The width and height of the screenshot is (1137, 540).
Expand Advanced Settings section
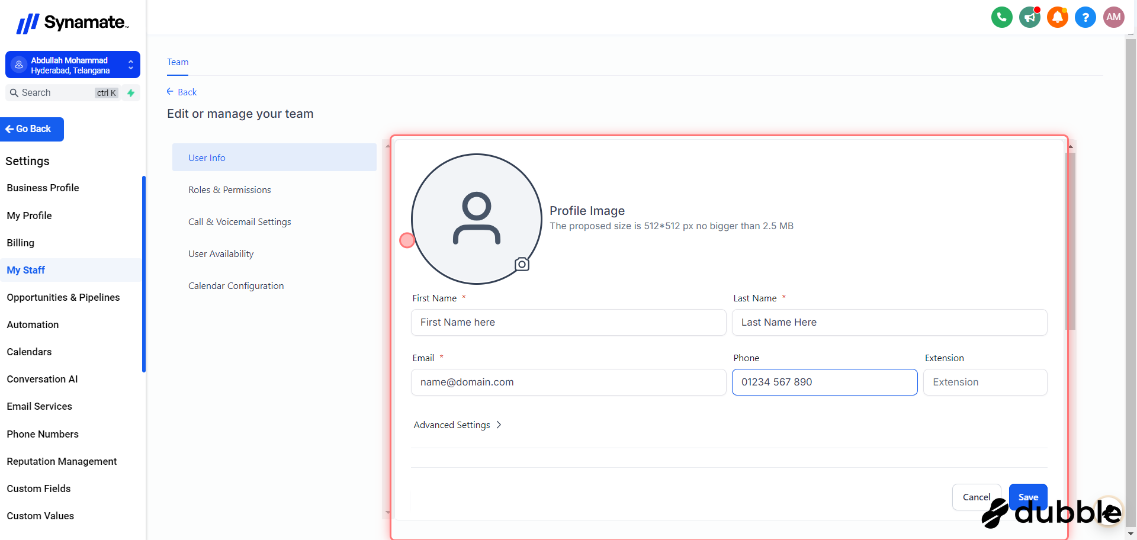457,425
